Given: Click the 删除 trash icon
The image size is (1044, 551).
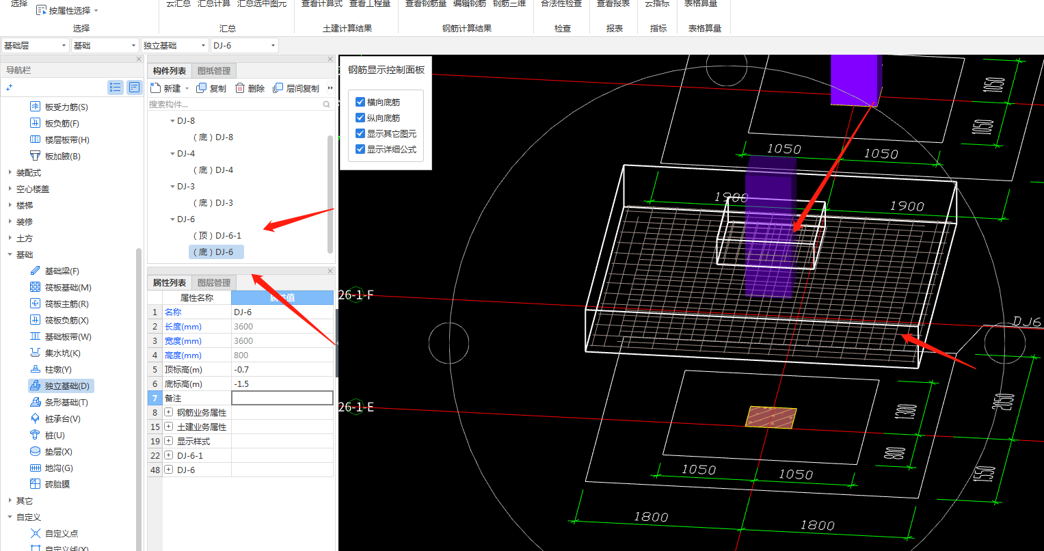Looking at the screenshot, I should [240, 88].
